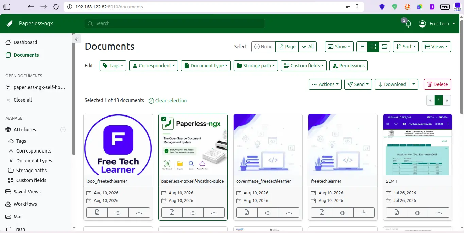This screenshot has width=464, height=233.
Task: Open the FreeTech user menu
Action: [437, 24]
